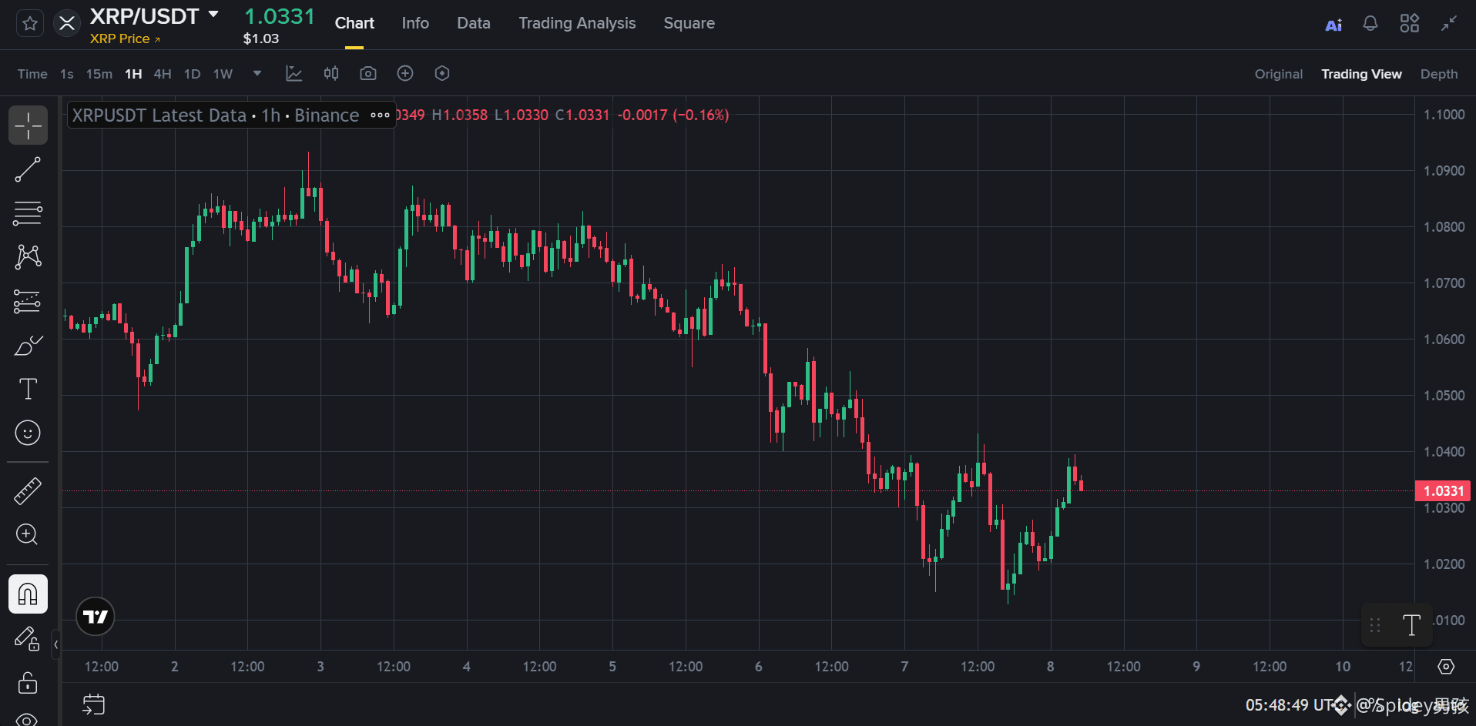Click the $1.03 USD price text
The height and width of the screenshot is (726, 1476).
pos(261,38)
